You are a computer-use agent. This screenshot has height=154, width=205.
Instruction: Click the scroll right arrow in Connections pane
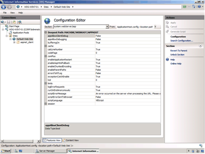(x=39, y=141)
